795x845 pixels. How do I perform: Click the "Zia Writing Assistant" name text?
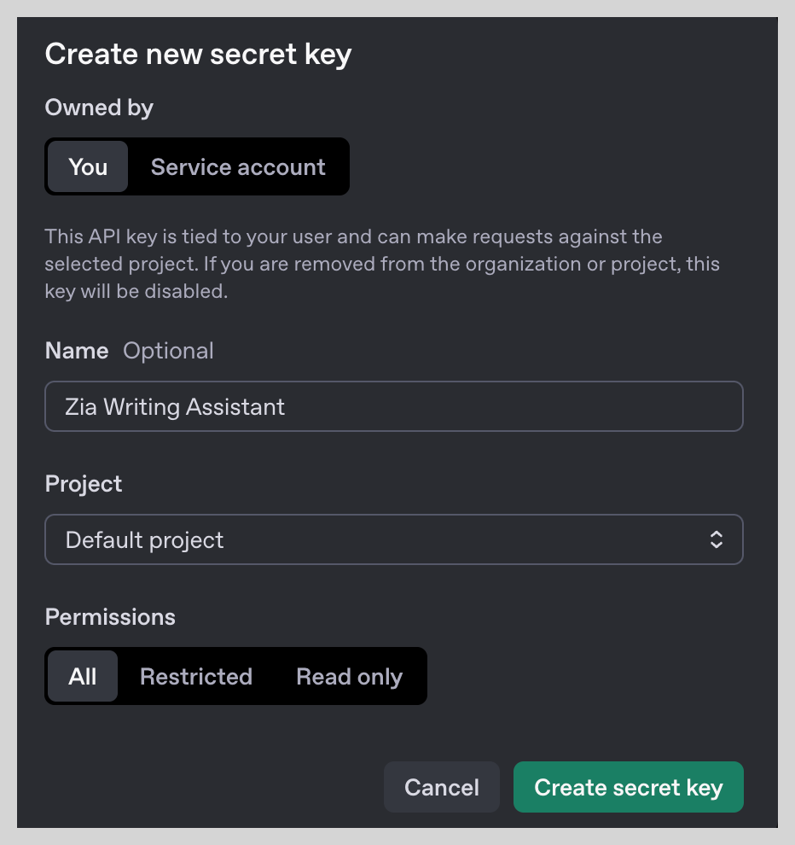(175, 406)
